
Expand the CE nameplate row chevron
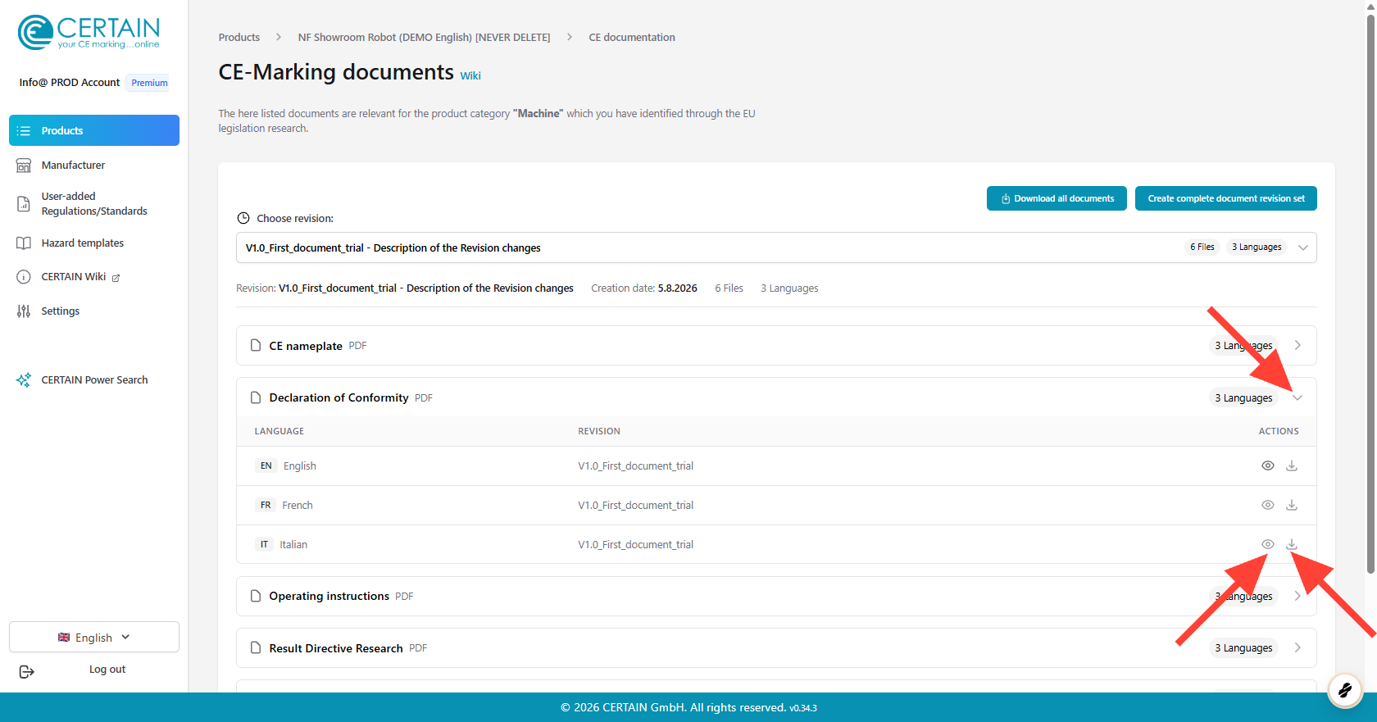(x=1297, y=345)
